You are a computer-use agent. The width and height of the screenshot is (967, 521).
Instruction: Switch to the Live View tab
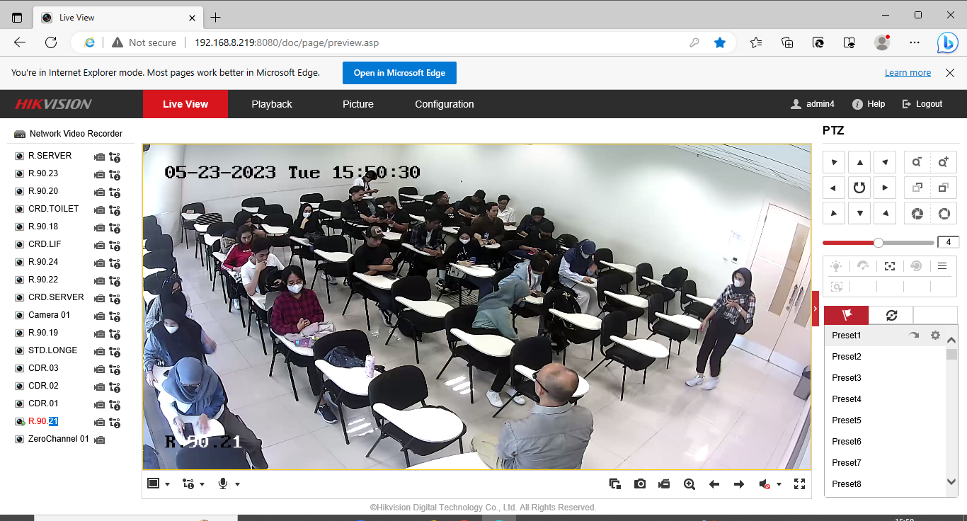pyautogui.click(x=185, y=104)
